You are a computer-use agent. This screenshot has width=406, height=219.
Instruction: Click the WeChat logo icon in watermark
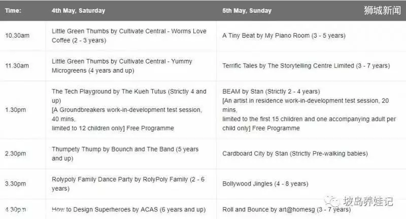(x=332, y=201)
